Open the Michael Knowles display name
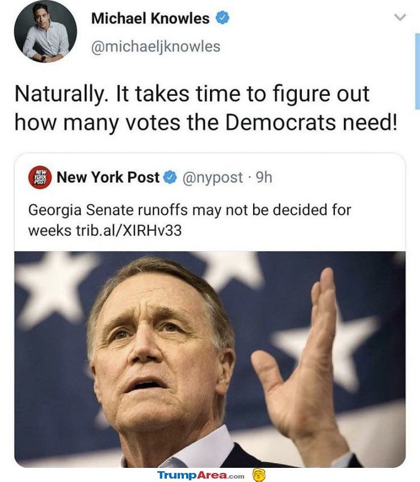 point(150,19)
